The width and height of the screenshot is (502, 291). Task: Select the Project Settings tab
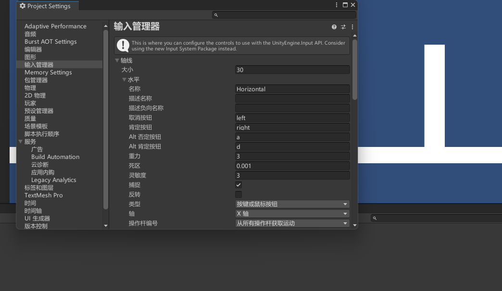point(48,6)
